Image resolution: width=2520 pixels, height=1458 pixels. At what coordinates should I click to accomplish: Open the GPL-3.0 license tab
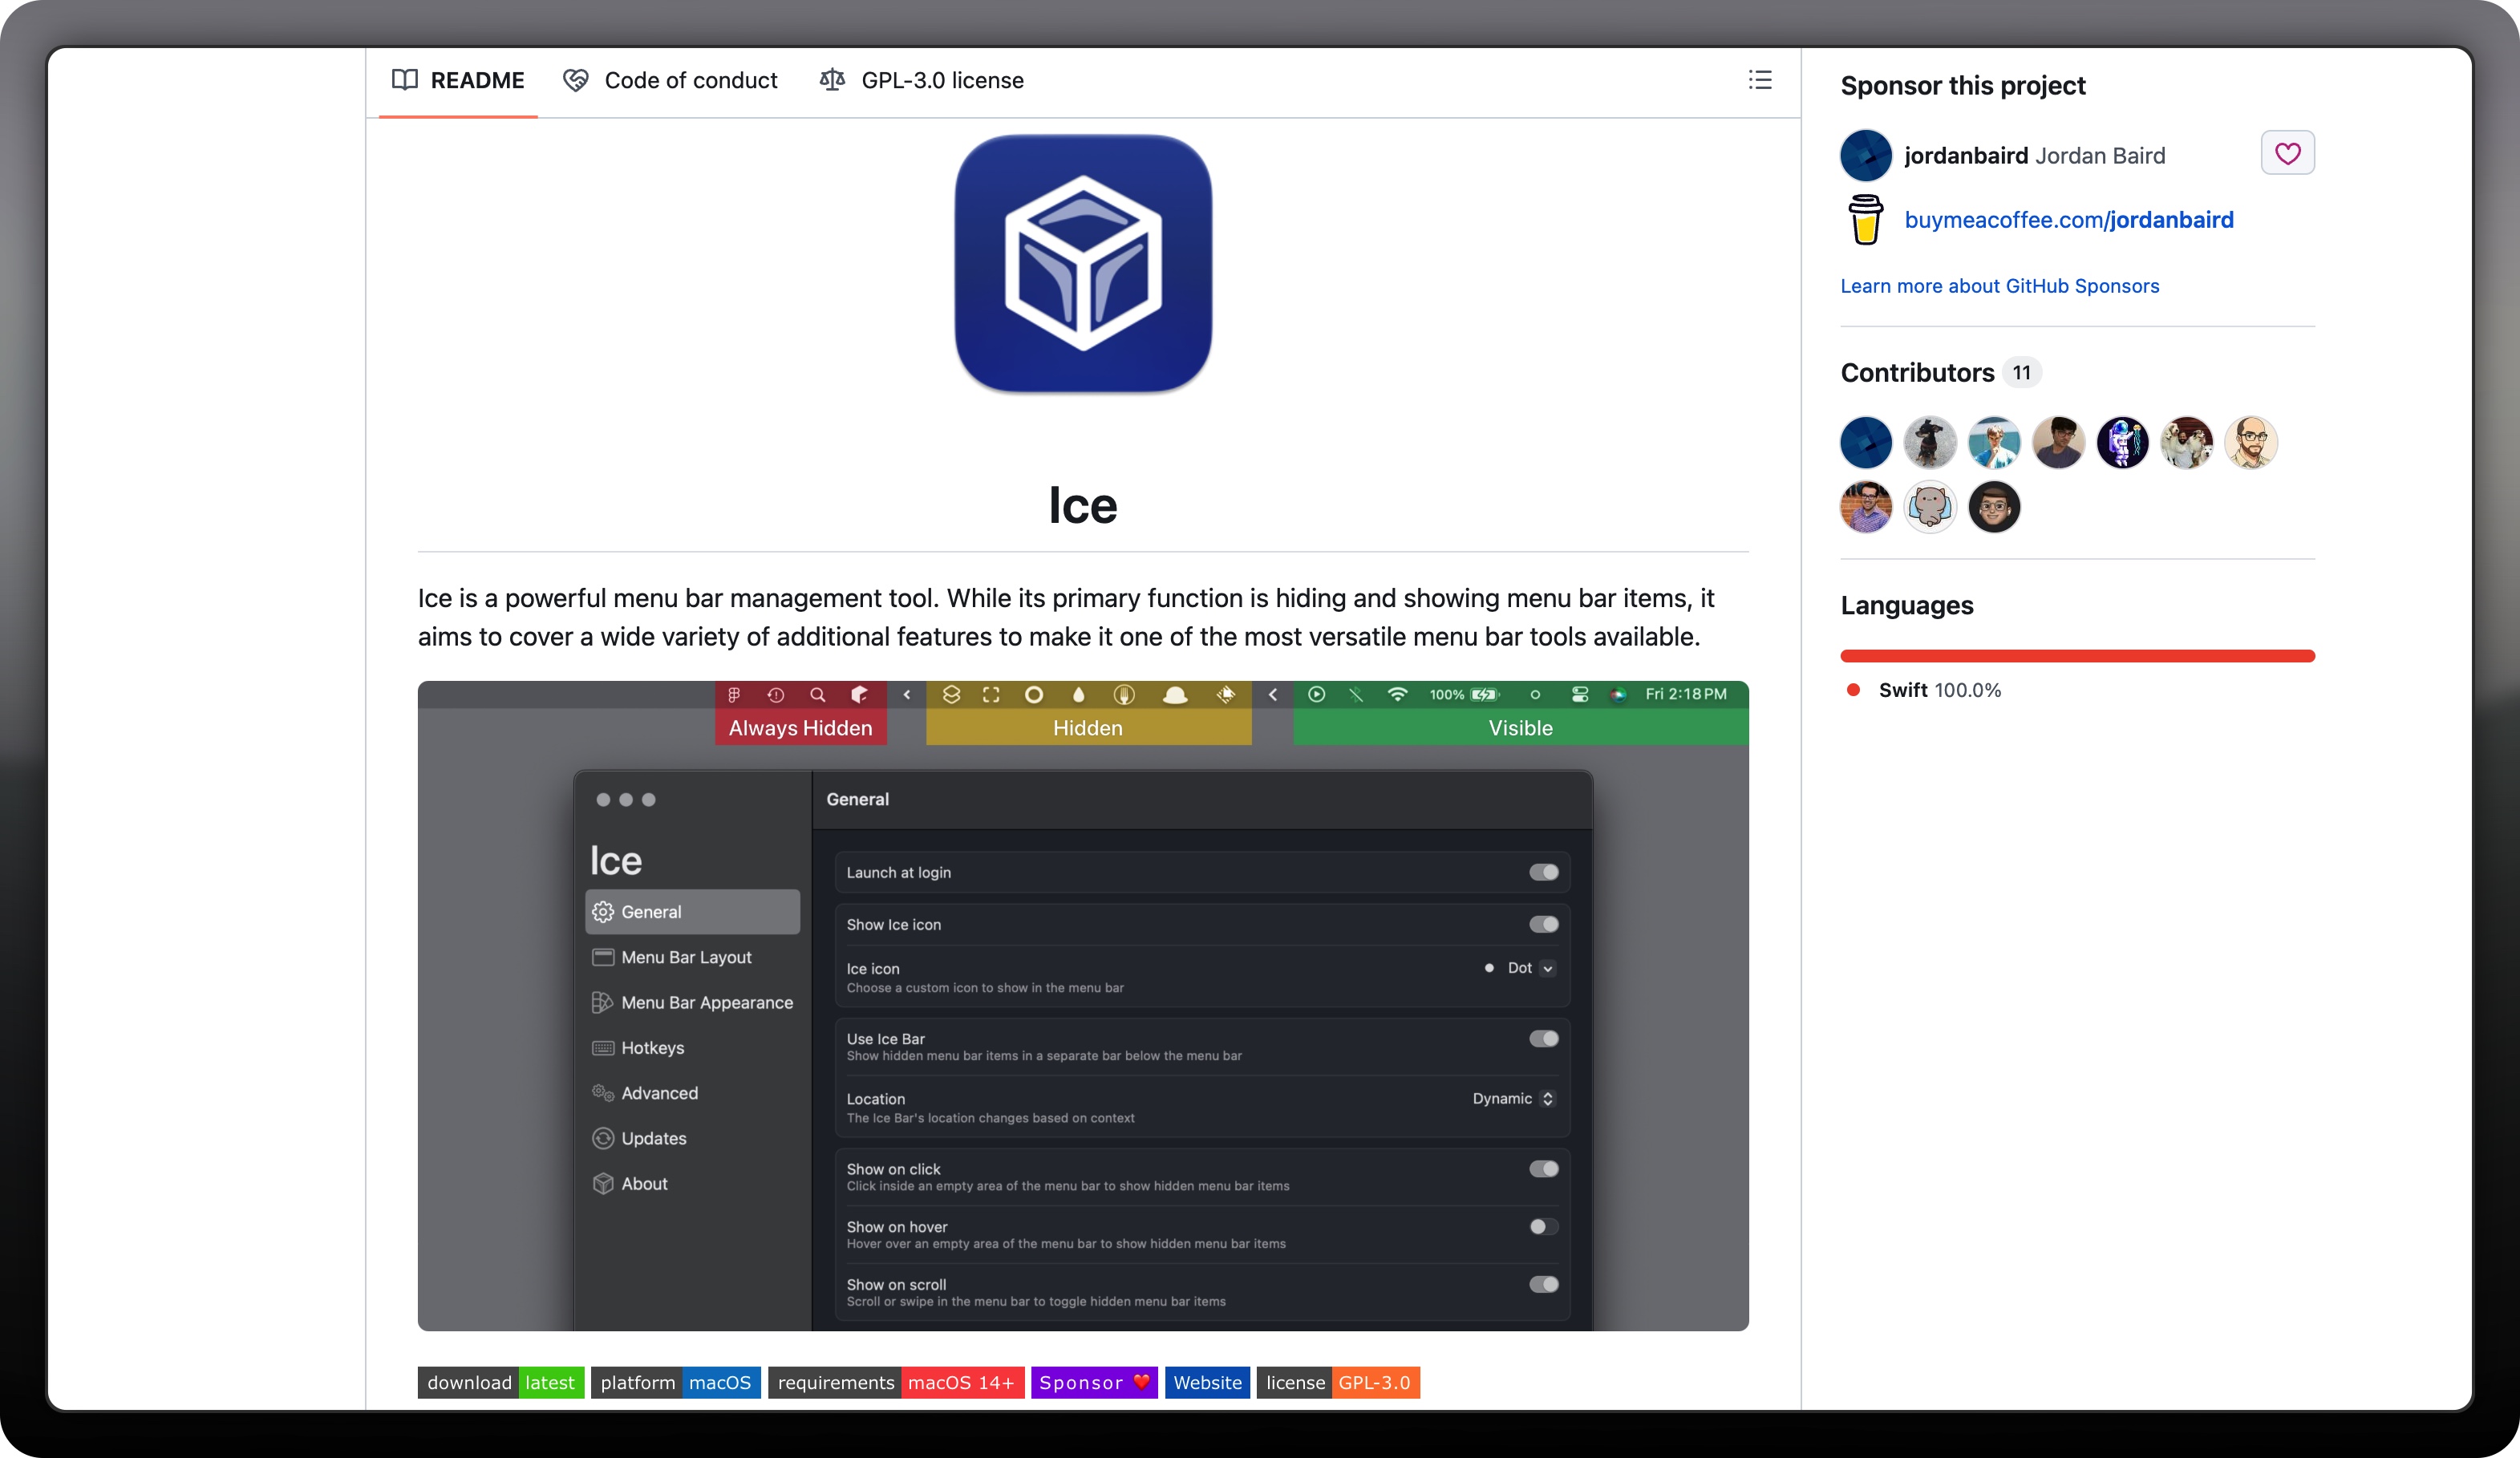tap(921, 80)
